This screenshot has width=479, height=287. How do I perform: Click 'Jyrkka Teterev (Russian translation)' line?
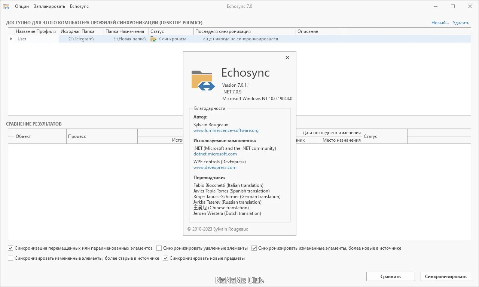(228, 202)
